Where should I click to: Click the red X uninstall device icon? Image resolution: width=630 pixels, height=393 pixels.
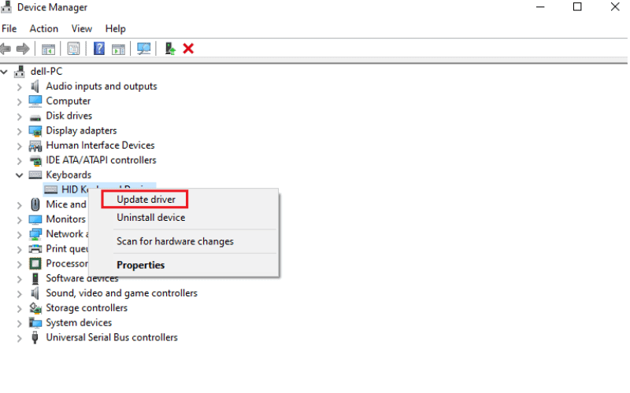tap(188, 49)
